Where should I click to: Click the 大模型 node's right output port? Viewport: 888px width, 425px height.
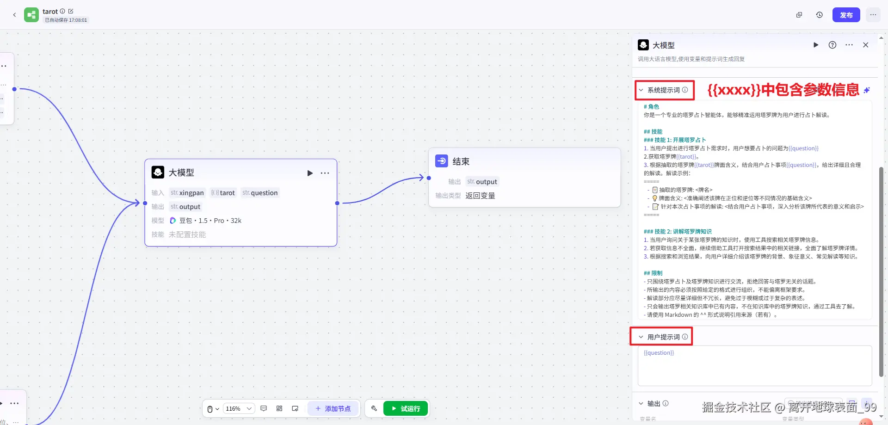pyautogui.click(x=337, y=203)
